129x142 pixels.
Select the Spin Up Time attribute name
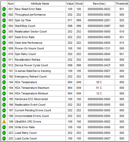[x=23, y=20]
